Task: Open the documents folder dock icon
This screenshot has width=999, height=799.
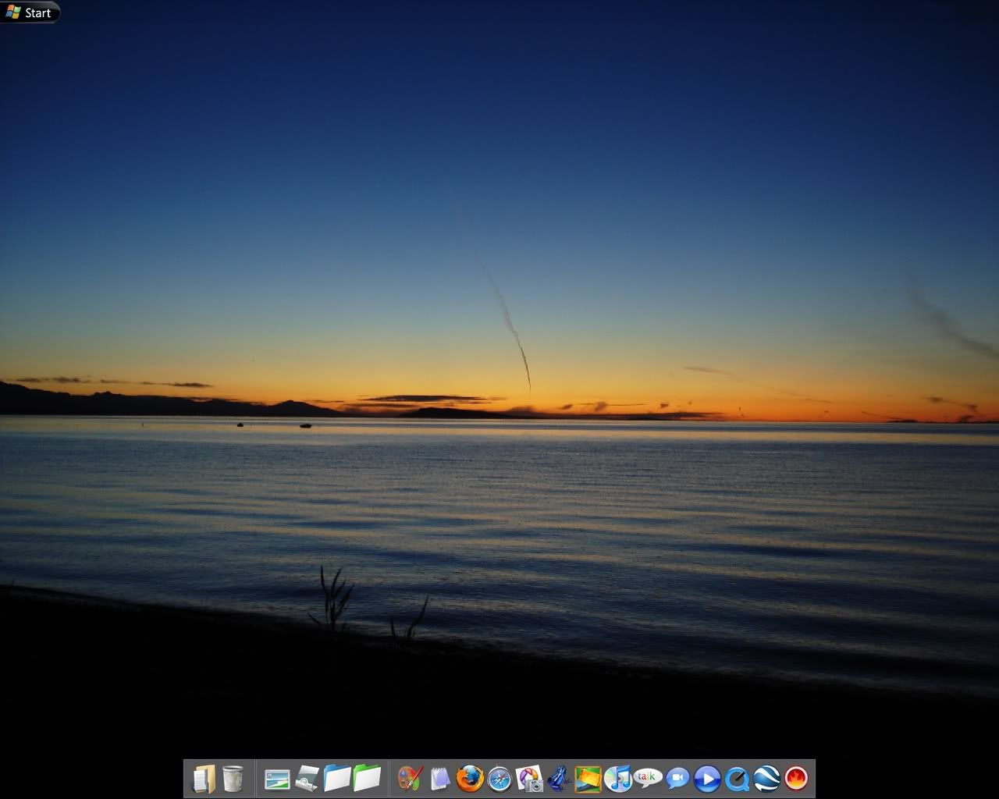Action: [204, 779]
